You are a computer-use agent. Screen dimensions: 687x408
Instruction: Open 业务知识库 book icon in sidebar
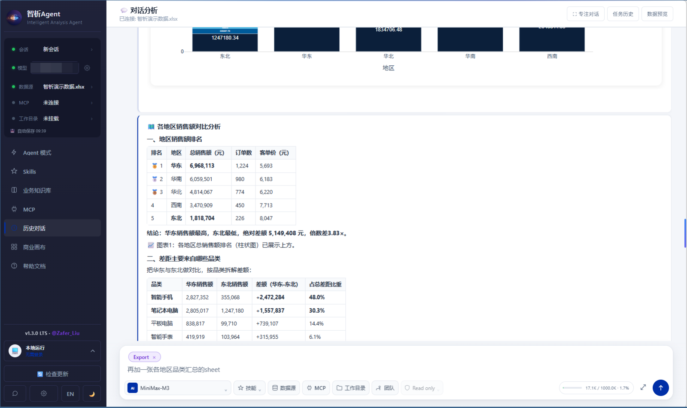14,190
